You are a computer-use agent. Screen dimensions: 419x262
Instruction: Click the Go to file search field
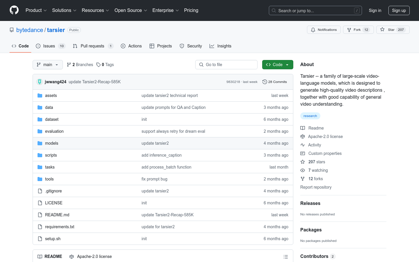[226, 65]
